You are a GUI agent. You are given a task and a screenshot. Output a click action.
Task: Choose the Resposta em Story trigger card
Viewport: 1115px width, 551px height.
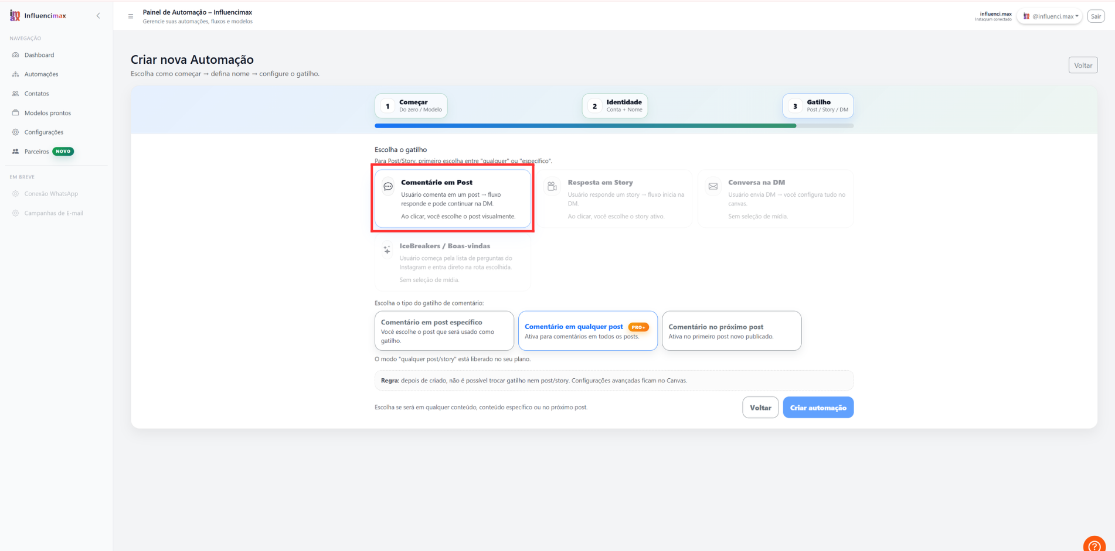point(615,199)
